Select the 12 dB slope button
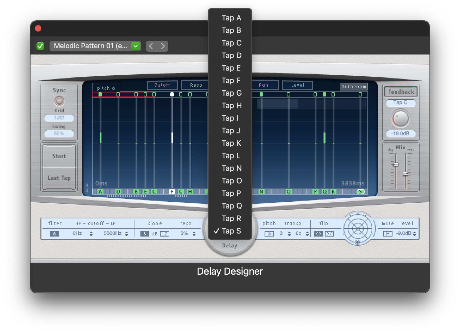 pos(164,234)
